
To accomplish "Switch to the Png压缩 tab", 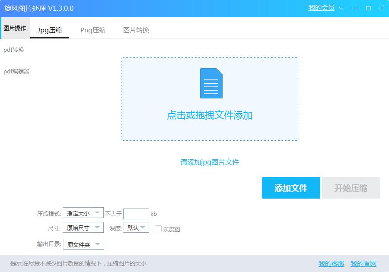I will point(92,30).
